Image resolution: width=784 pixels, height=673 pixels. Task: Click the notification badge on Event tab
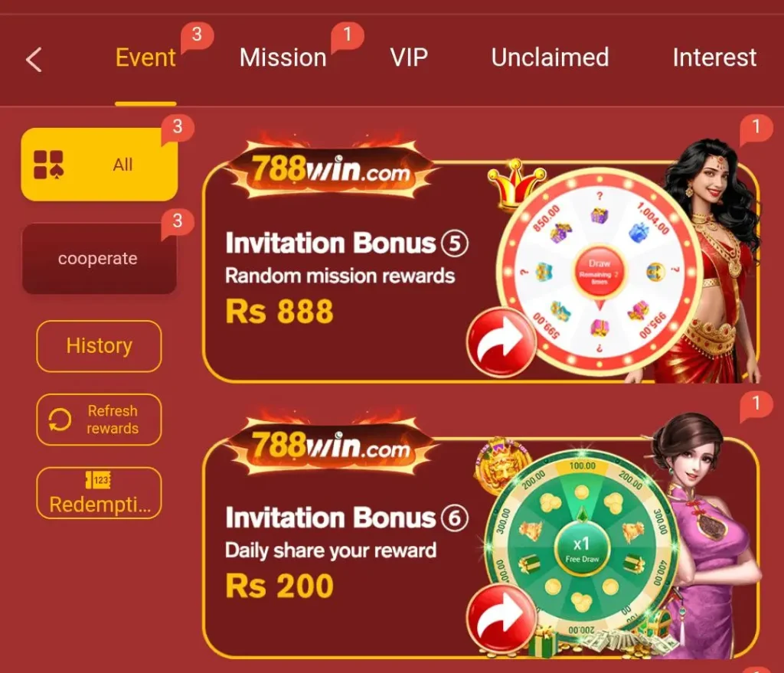pos(197,36)
